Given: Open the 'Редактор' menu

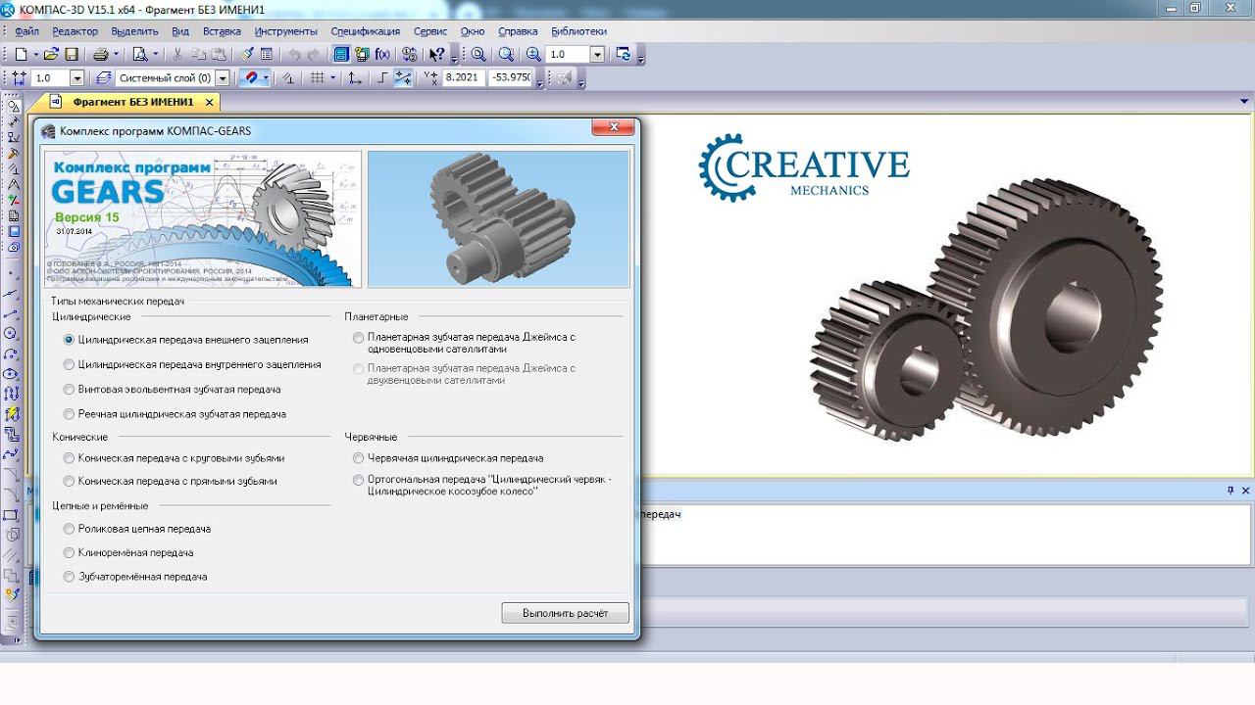Looking at the screenshot, I should (75, 31).
